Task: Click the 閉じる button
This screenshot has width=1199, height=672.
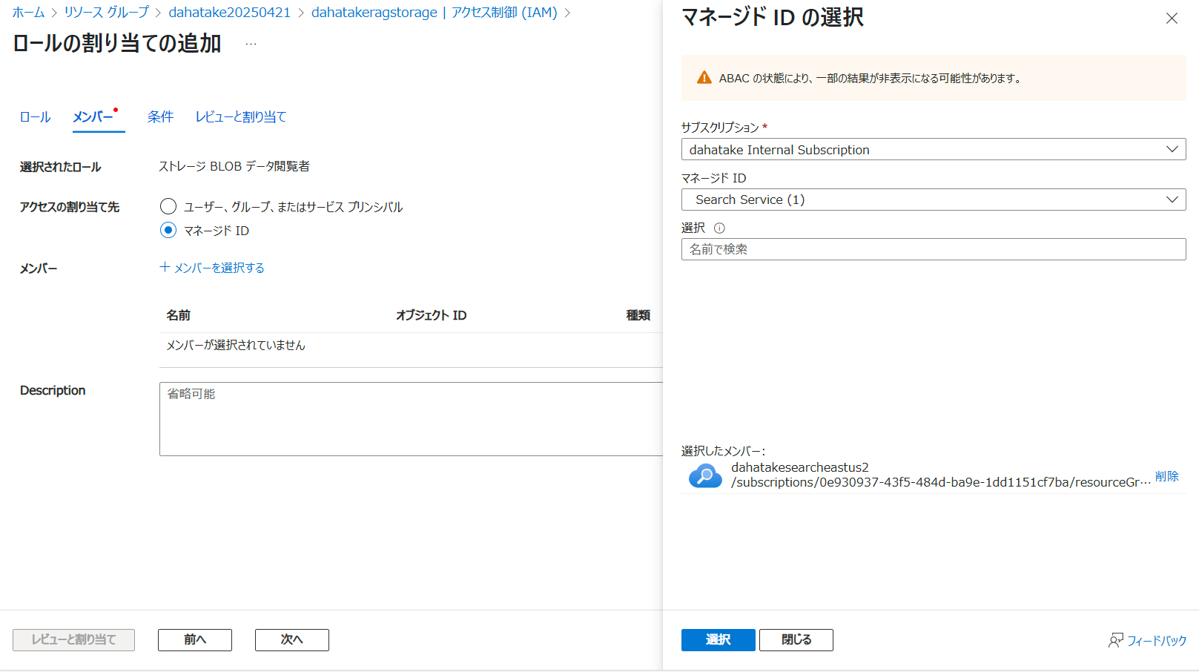Action: point(796,639)
